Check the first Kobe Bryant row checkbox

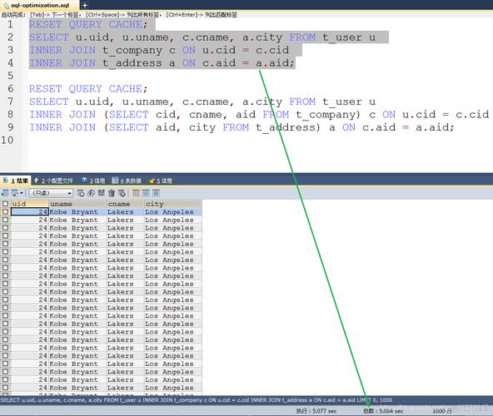[x=5, y=212]
